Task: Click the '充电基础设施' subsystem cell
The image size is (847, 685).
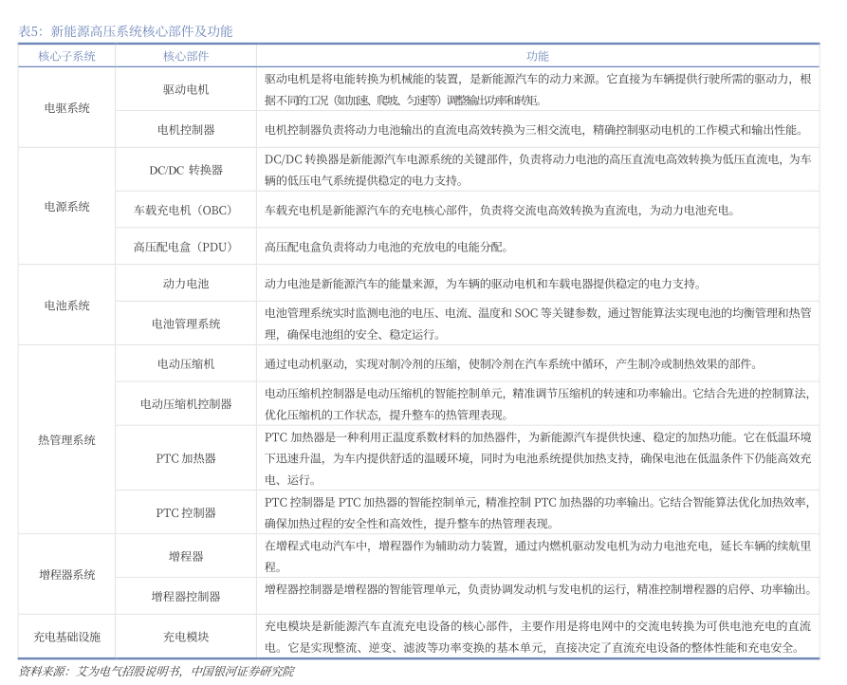Action: pyautogui.click(x=66, y=637)
